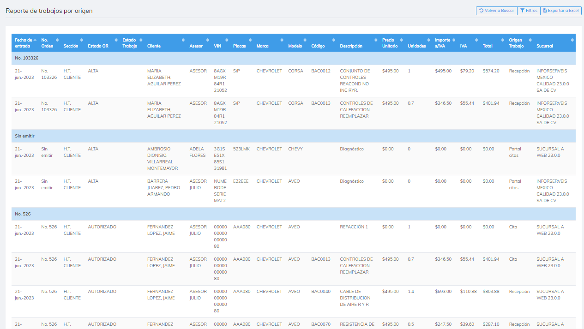Click total value $574.20
This screenshot has height=329, width=584.
pyautogui.click(x=491, y=71)
